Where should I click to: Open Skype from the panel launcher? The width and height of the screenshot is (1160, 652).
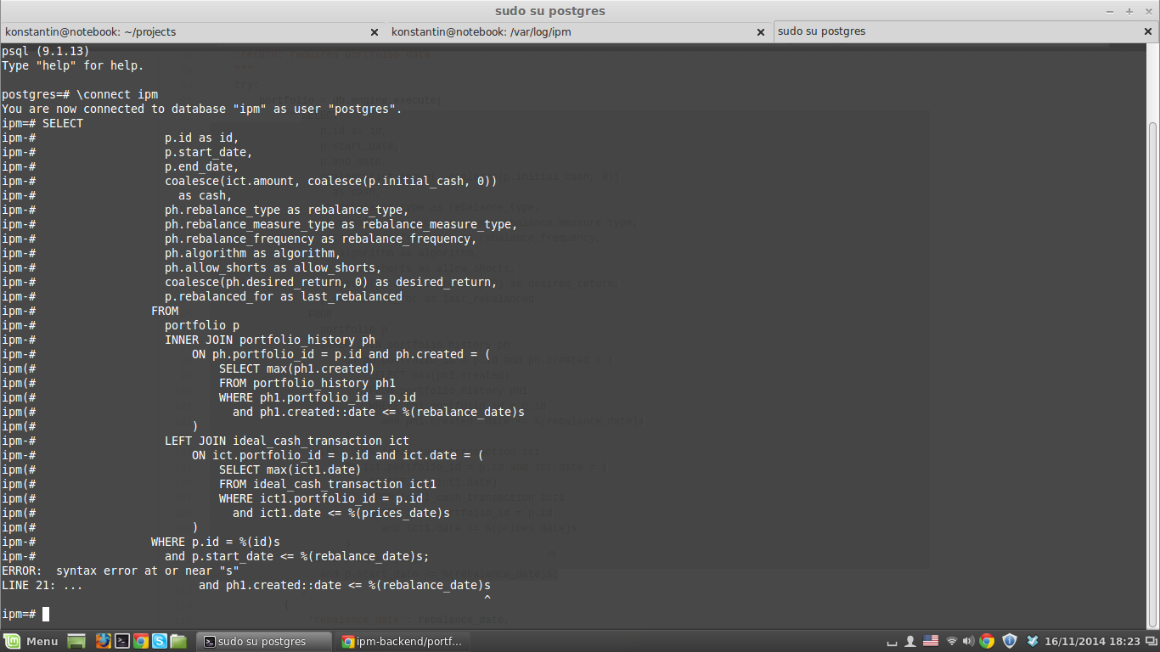pos(160,641)
